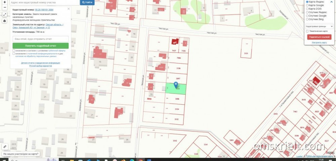Viewport: 336px width, 161px height.
Task: Open the ruler measurement tool
Action: coord(5,147)
